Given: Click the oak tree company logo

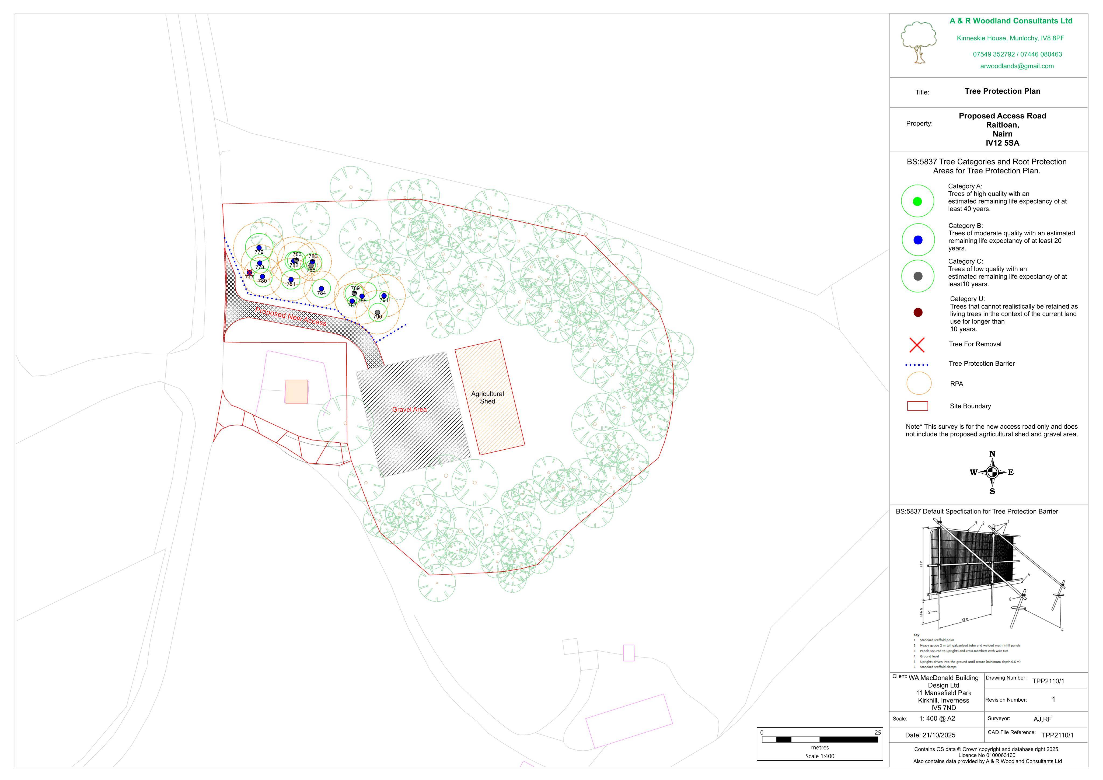Looking at the screenshot, I should coord(918,43).
